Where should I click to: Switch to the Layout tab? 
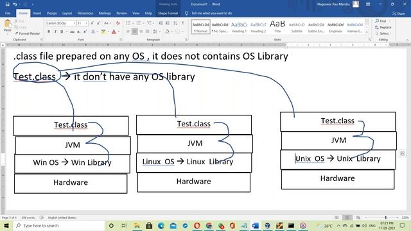(67, 13)
